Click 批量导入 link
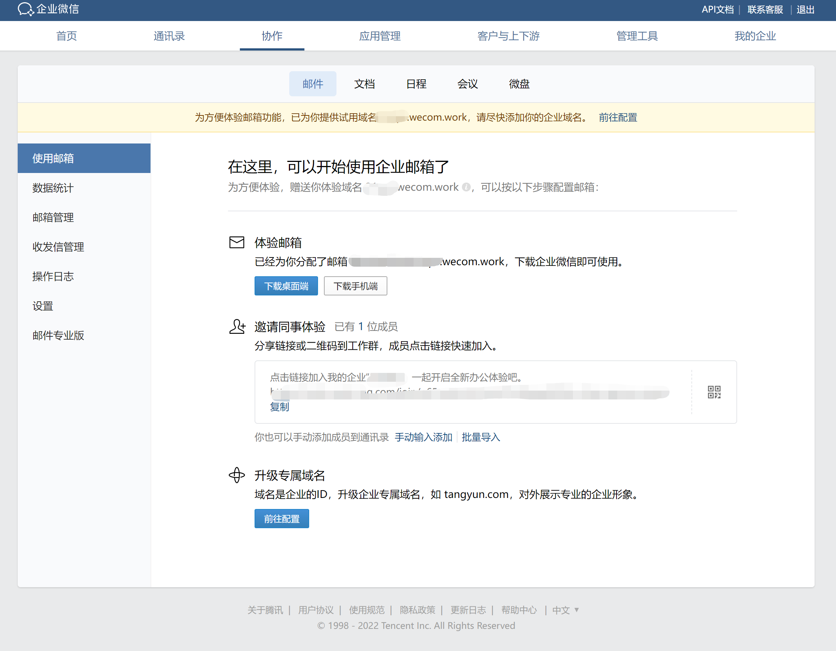836x651 pixels. 481,437
